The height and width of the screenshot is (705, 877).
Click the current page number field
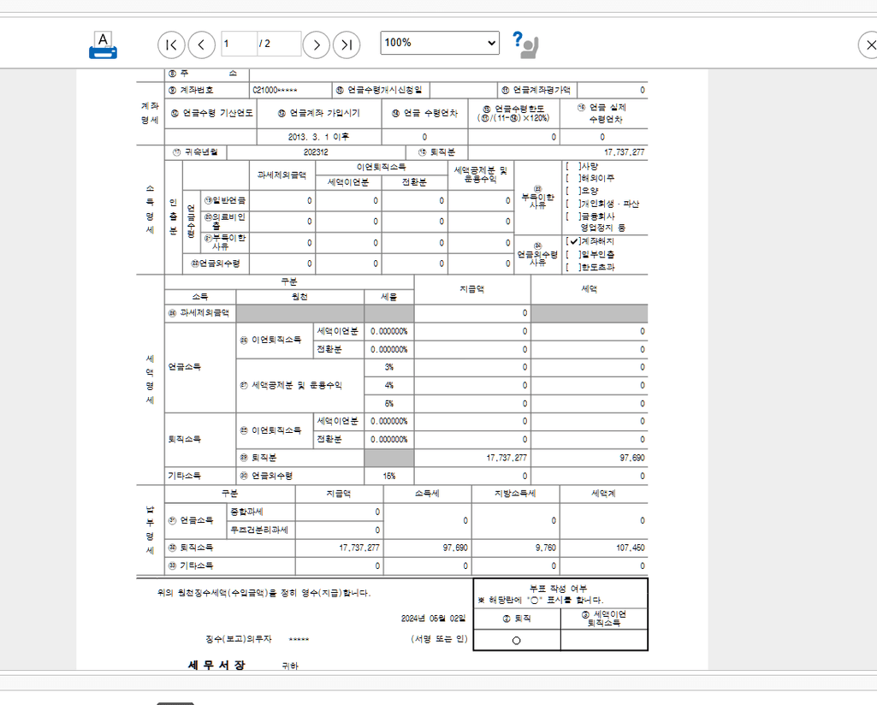(x=238, y=44)
